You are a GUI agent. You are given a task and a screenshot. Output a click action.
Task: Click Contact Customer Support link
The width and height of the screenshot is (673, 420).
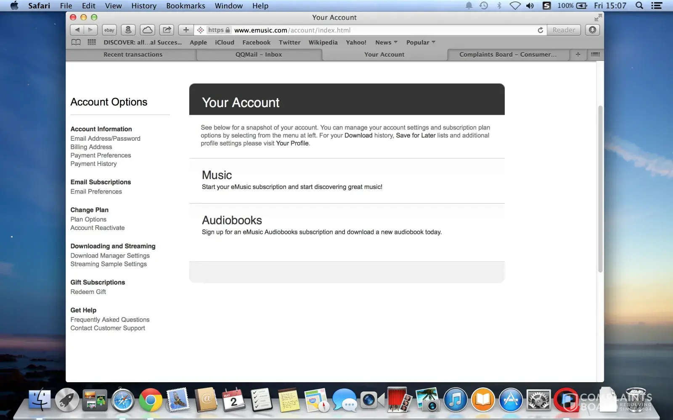[108, 328]
